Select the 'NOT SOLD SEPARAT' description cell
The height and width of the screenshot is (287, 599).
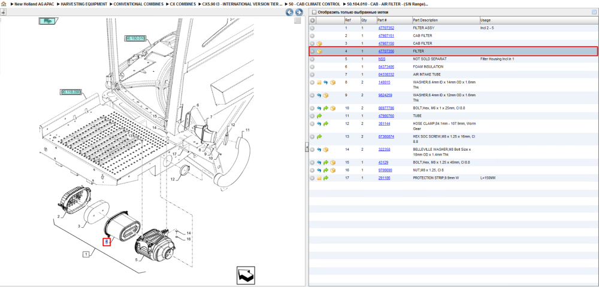(429, 59)
